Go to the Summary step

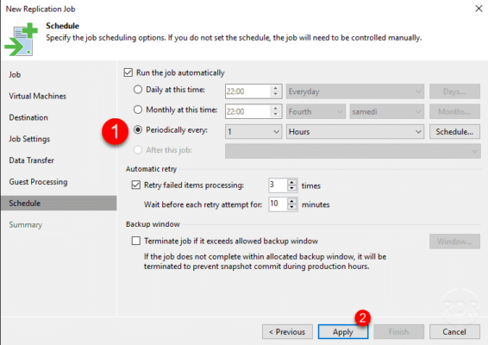click(26, 225)
